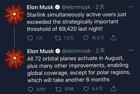Open Elon Musk name on first tweet

point(40,7)
